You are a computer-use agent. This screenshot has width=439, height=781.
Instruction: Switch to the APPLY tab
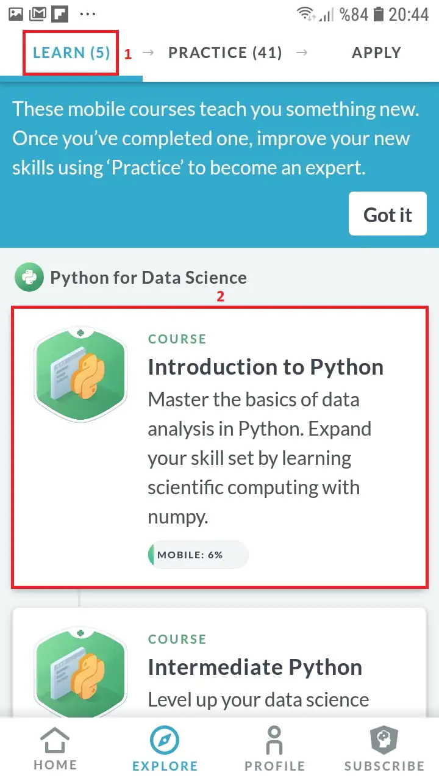click(376, 53)
